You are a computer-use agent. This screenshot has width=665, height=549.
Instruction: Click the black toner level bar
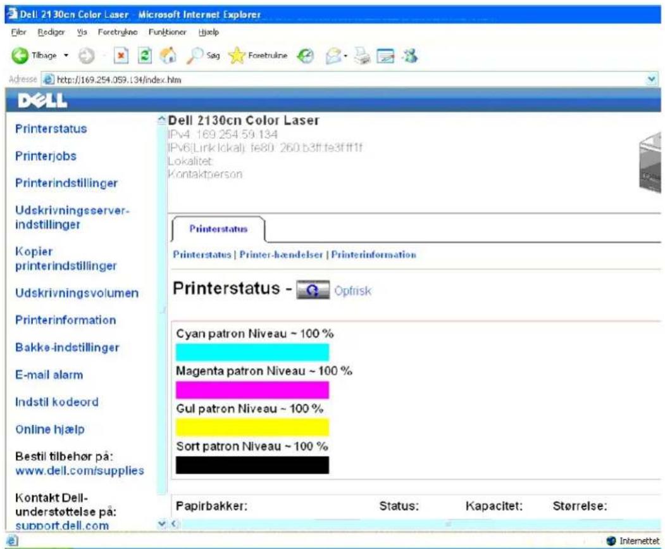[x=252, y=465]
